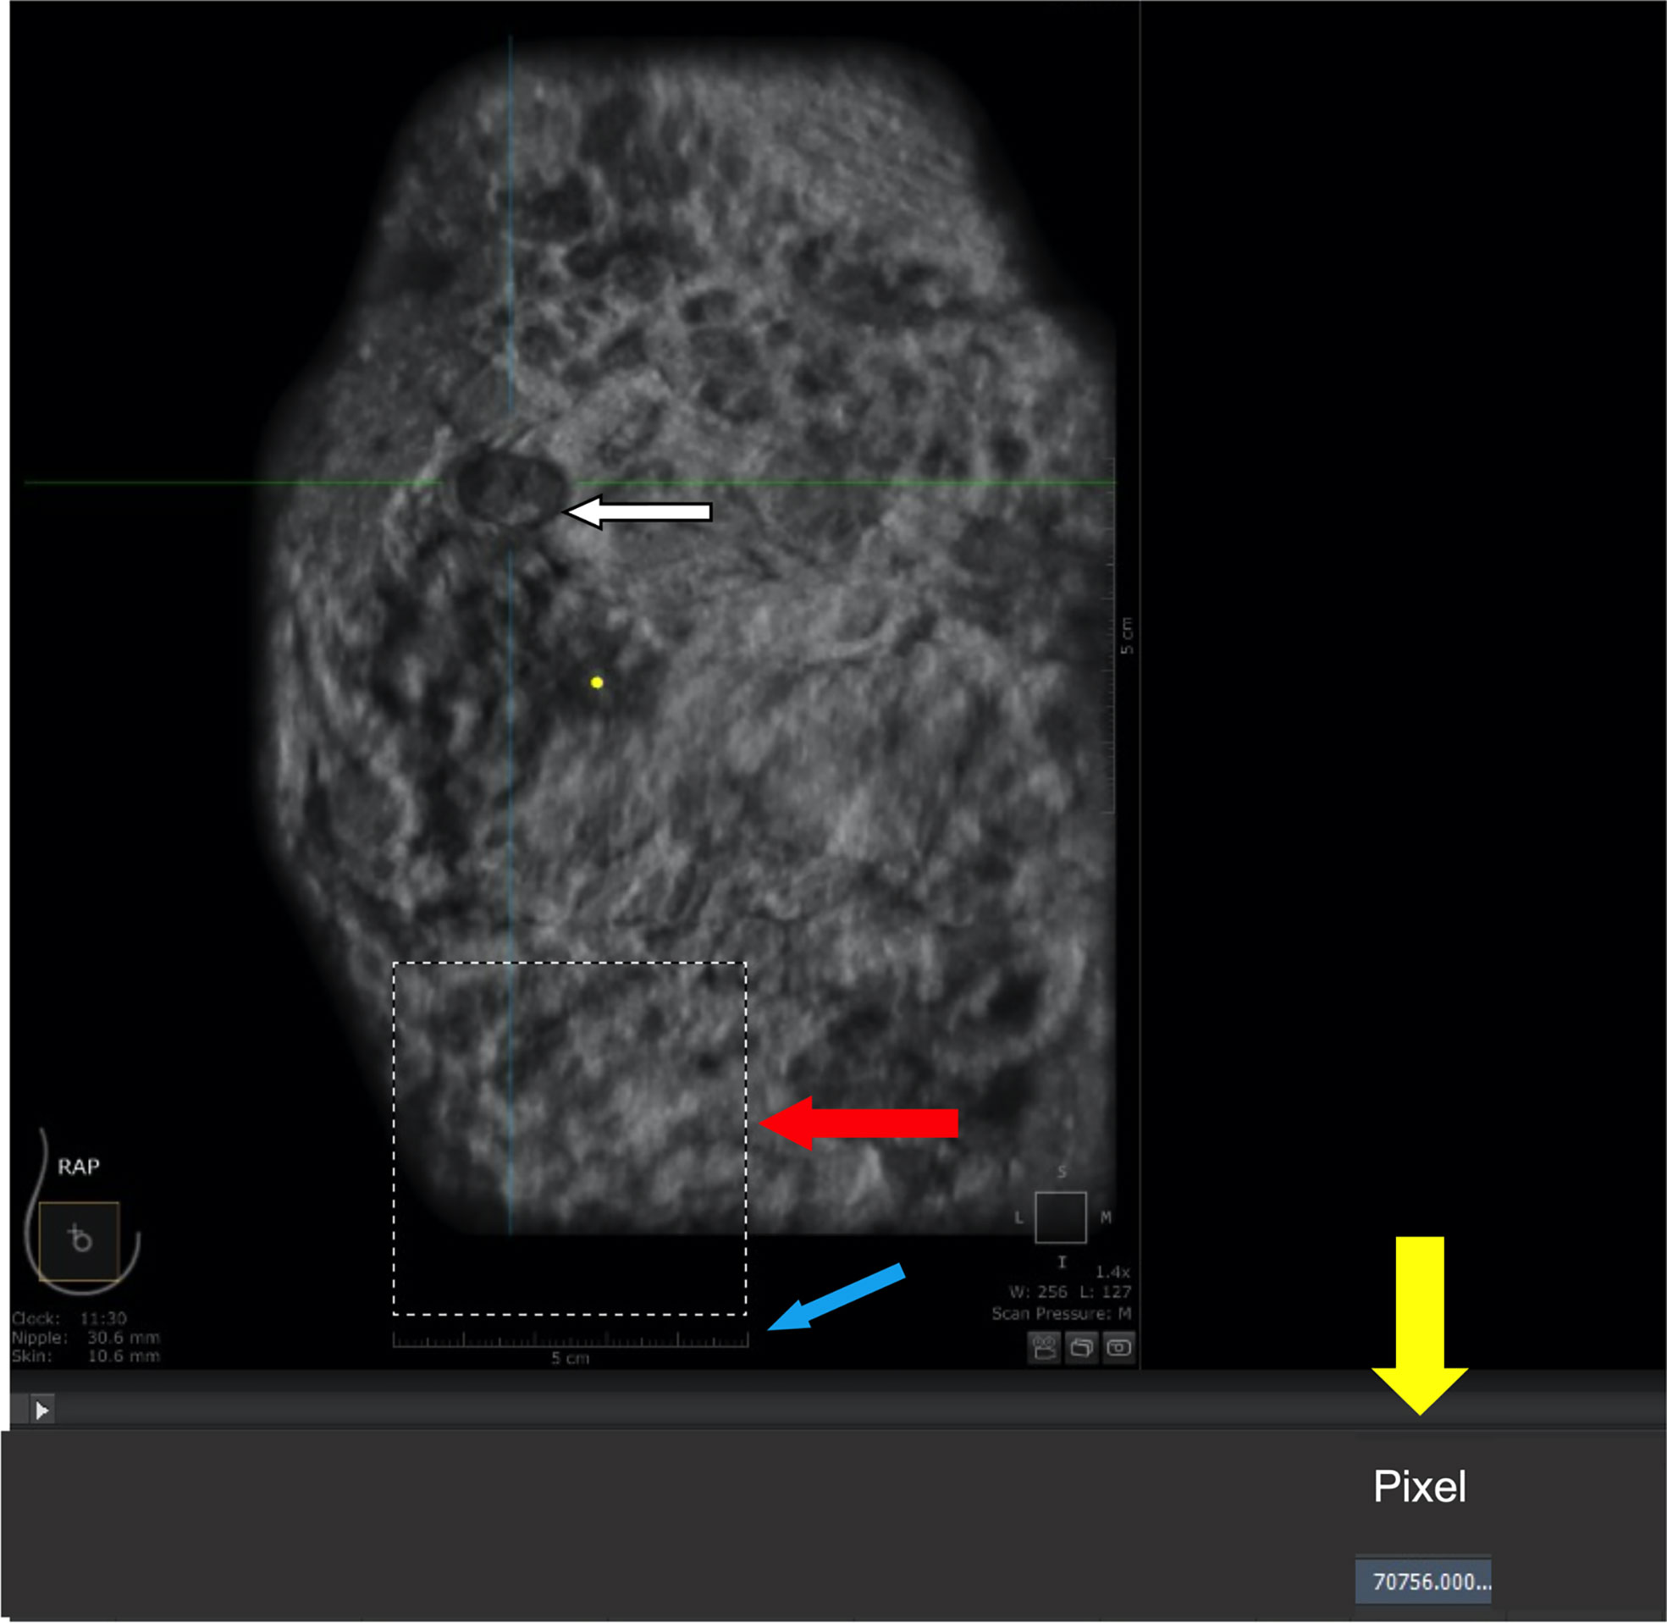Click the 1.4x zoom factor text
This screenshot has height=1623, width=1667.
1112,1272
